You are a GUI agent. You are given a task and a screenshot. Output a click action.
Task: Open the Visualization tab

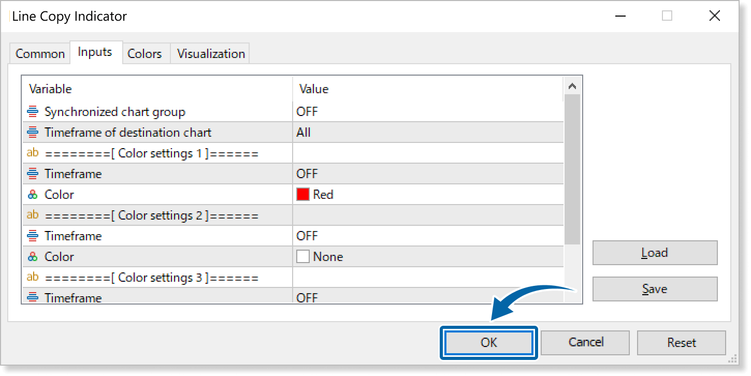211,54
